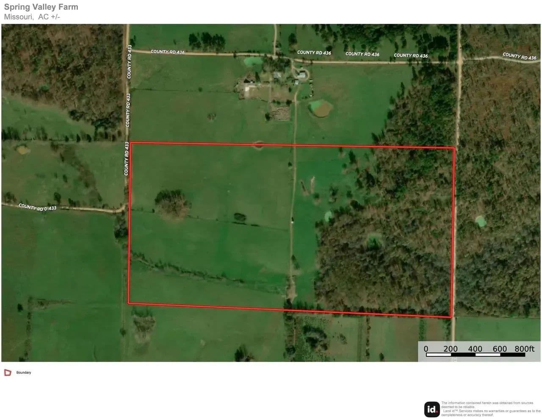Click the disclaimer text beside the id logo
The image size is (542, 419).
point(490,409)
